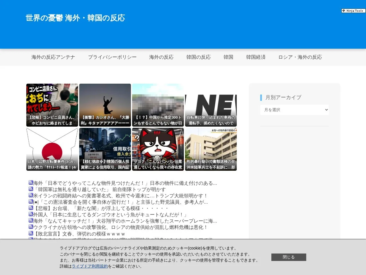The width and height of the screenshot is (366, 275).
Task: Select ロシア・海外の反応 navigation item
Action: point(300,57)
